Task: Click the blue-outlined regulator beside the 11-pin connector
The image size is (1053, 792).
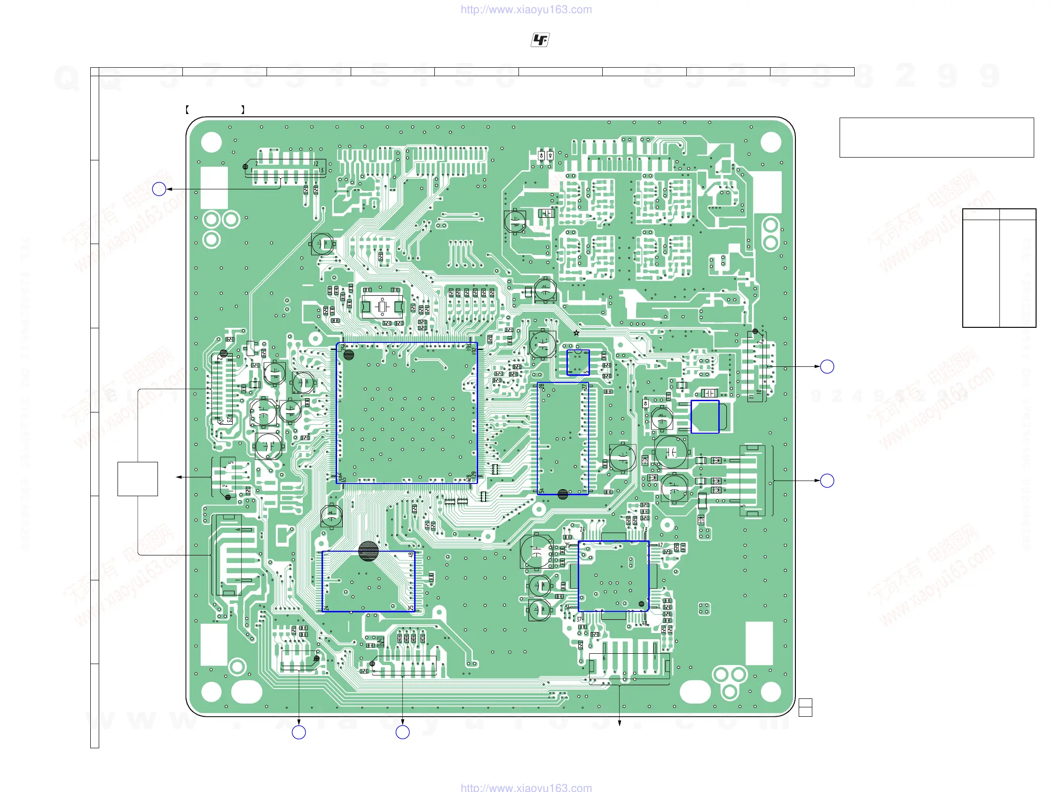Action: [x=705, y=417]
